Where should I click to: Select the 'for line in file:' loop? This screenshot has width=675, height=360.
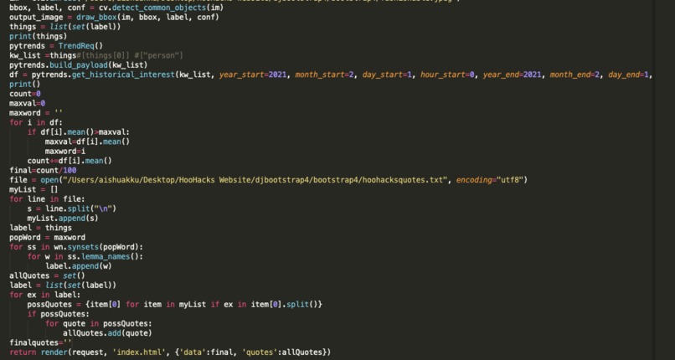point(48,198)
